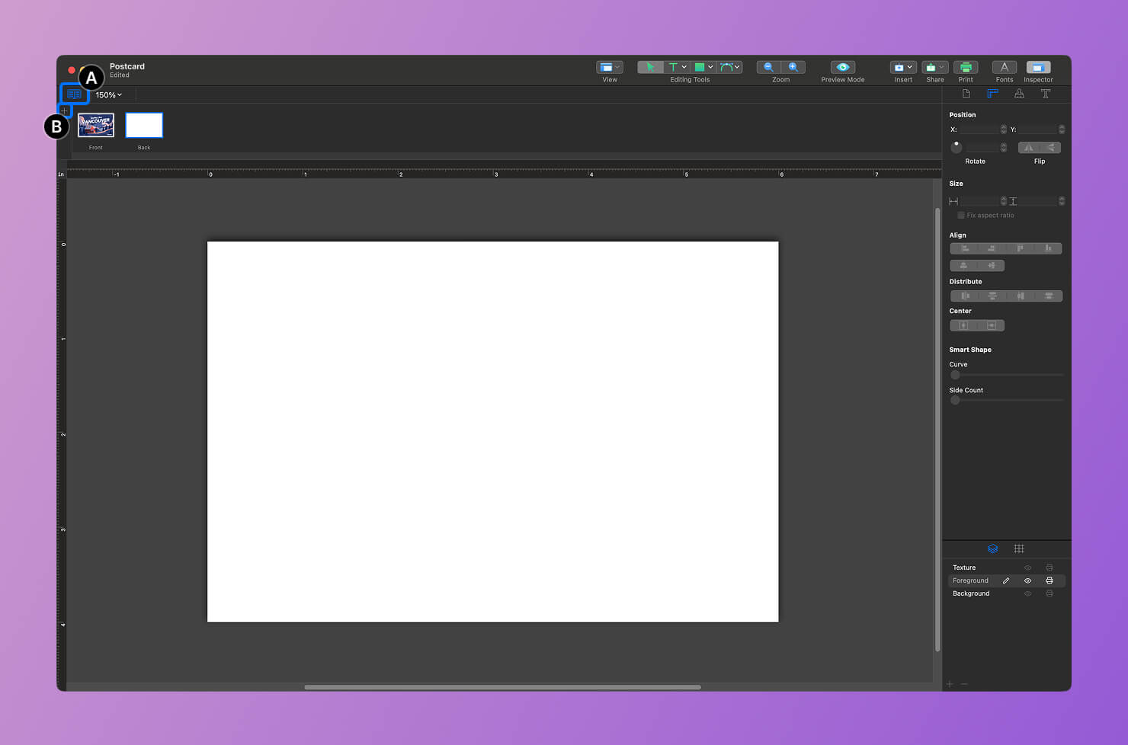Enable Fix aspect ratio
Screen dimensions: 1128x745
coord(961,216)
